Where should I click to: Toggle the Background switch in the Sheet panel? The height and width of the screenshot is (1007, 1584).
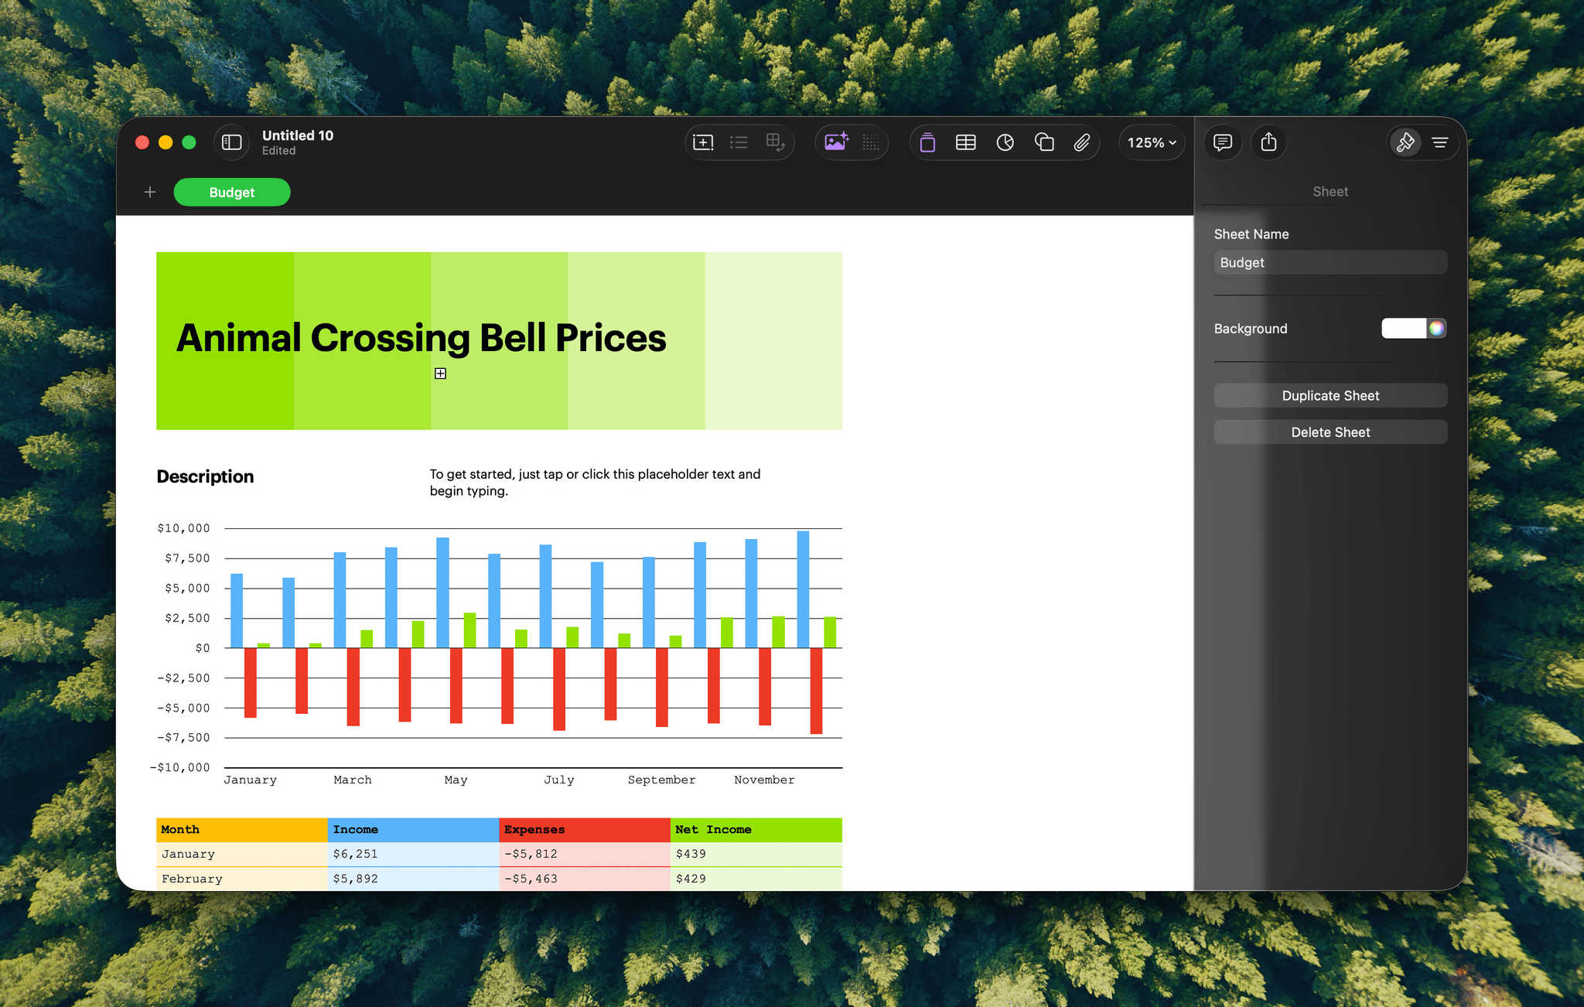1404,328
